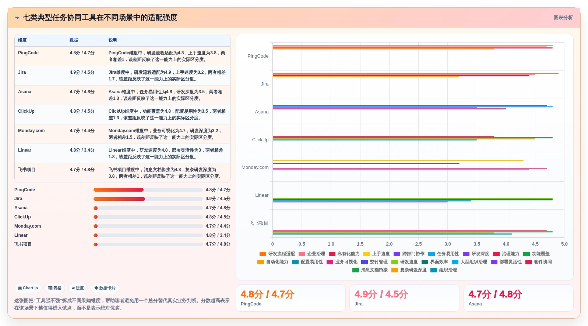Toggle the 私有化能力 legend item
Screen dimensions: 588x326
tap(344, 254)
